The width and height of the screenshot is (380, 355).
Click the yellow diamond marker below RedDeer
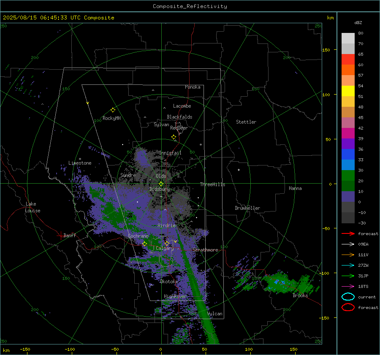coord(174,137)
